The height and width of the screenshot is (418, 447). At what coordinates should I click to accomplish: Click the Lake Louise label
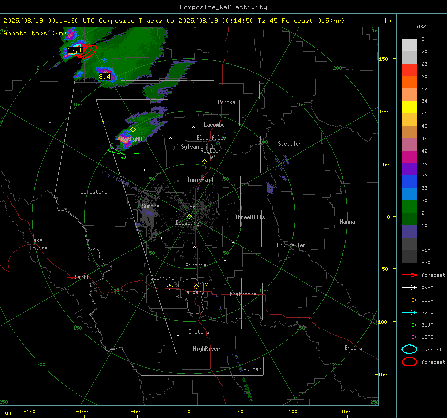[38, 244]
